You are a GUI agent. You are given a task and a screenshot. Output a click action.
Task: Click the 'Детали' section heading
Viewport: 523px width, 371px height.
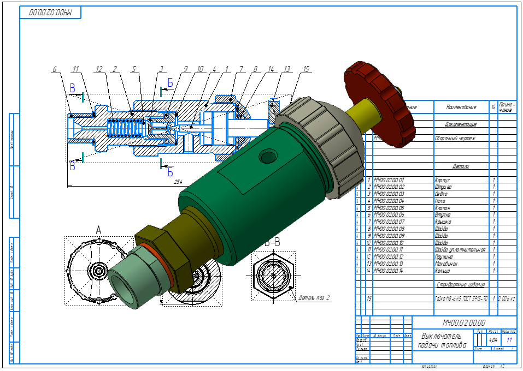(461, 166)
